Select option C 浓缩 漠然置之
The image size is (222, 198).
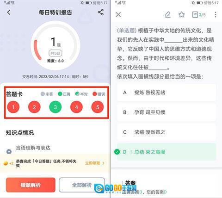[166, 132]
